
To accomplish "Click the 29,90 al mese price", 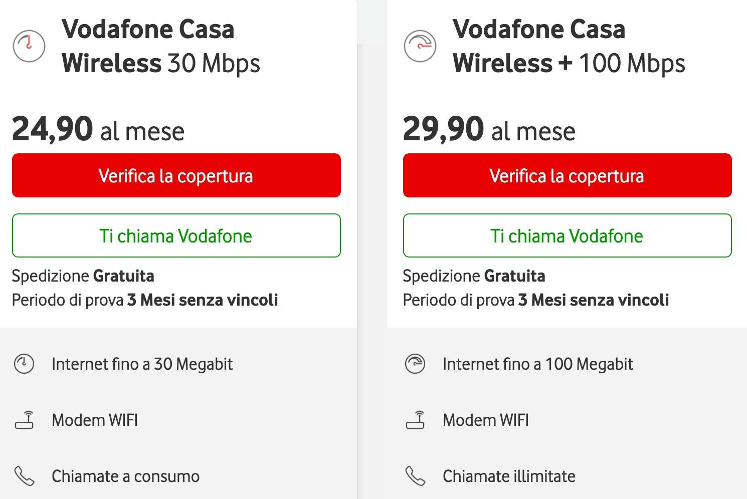I will [x=489, y=129].
